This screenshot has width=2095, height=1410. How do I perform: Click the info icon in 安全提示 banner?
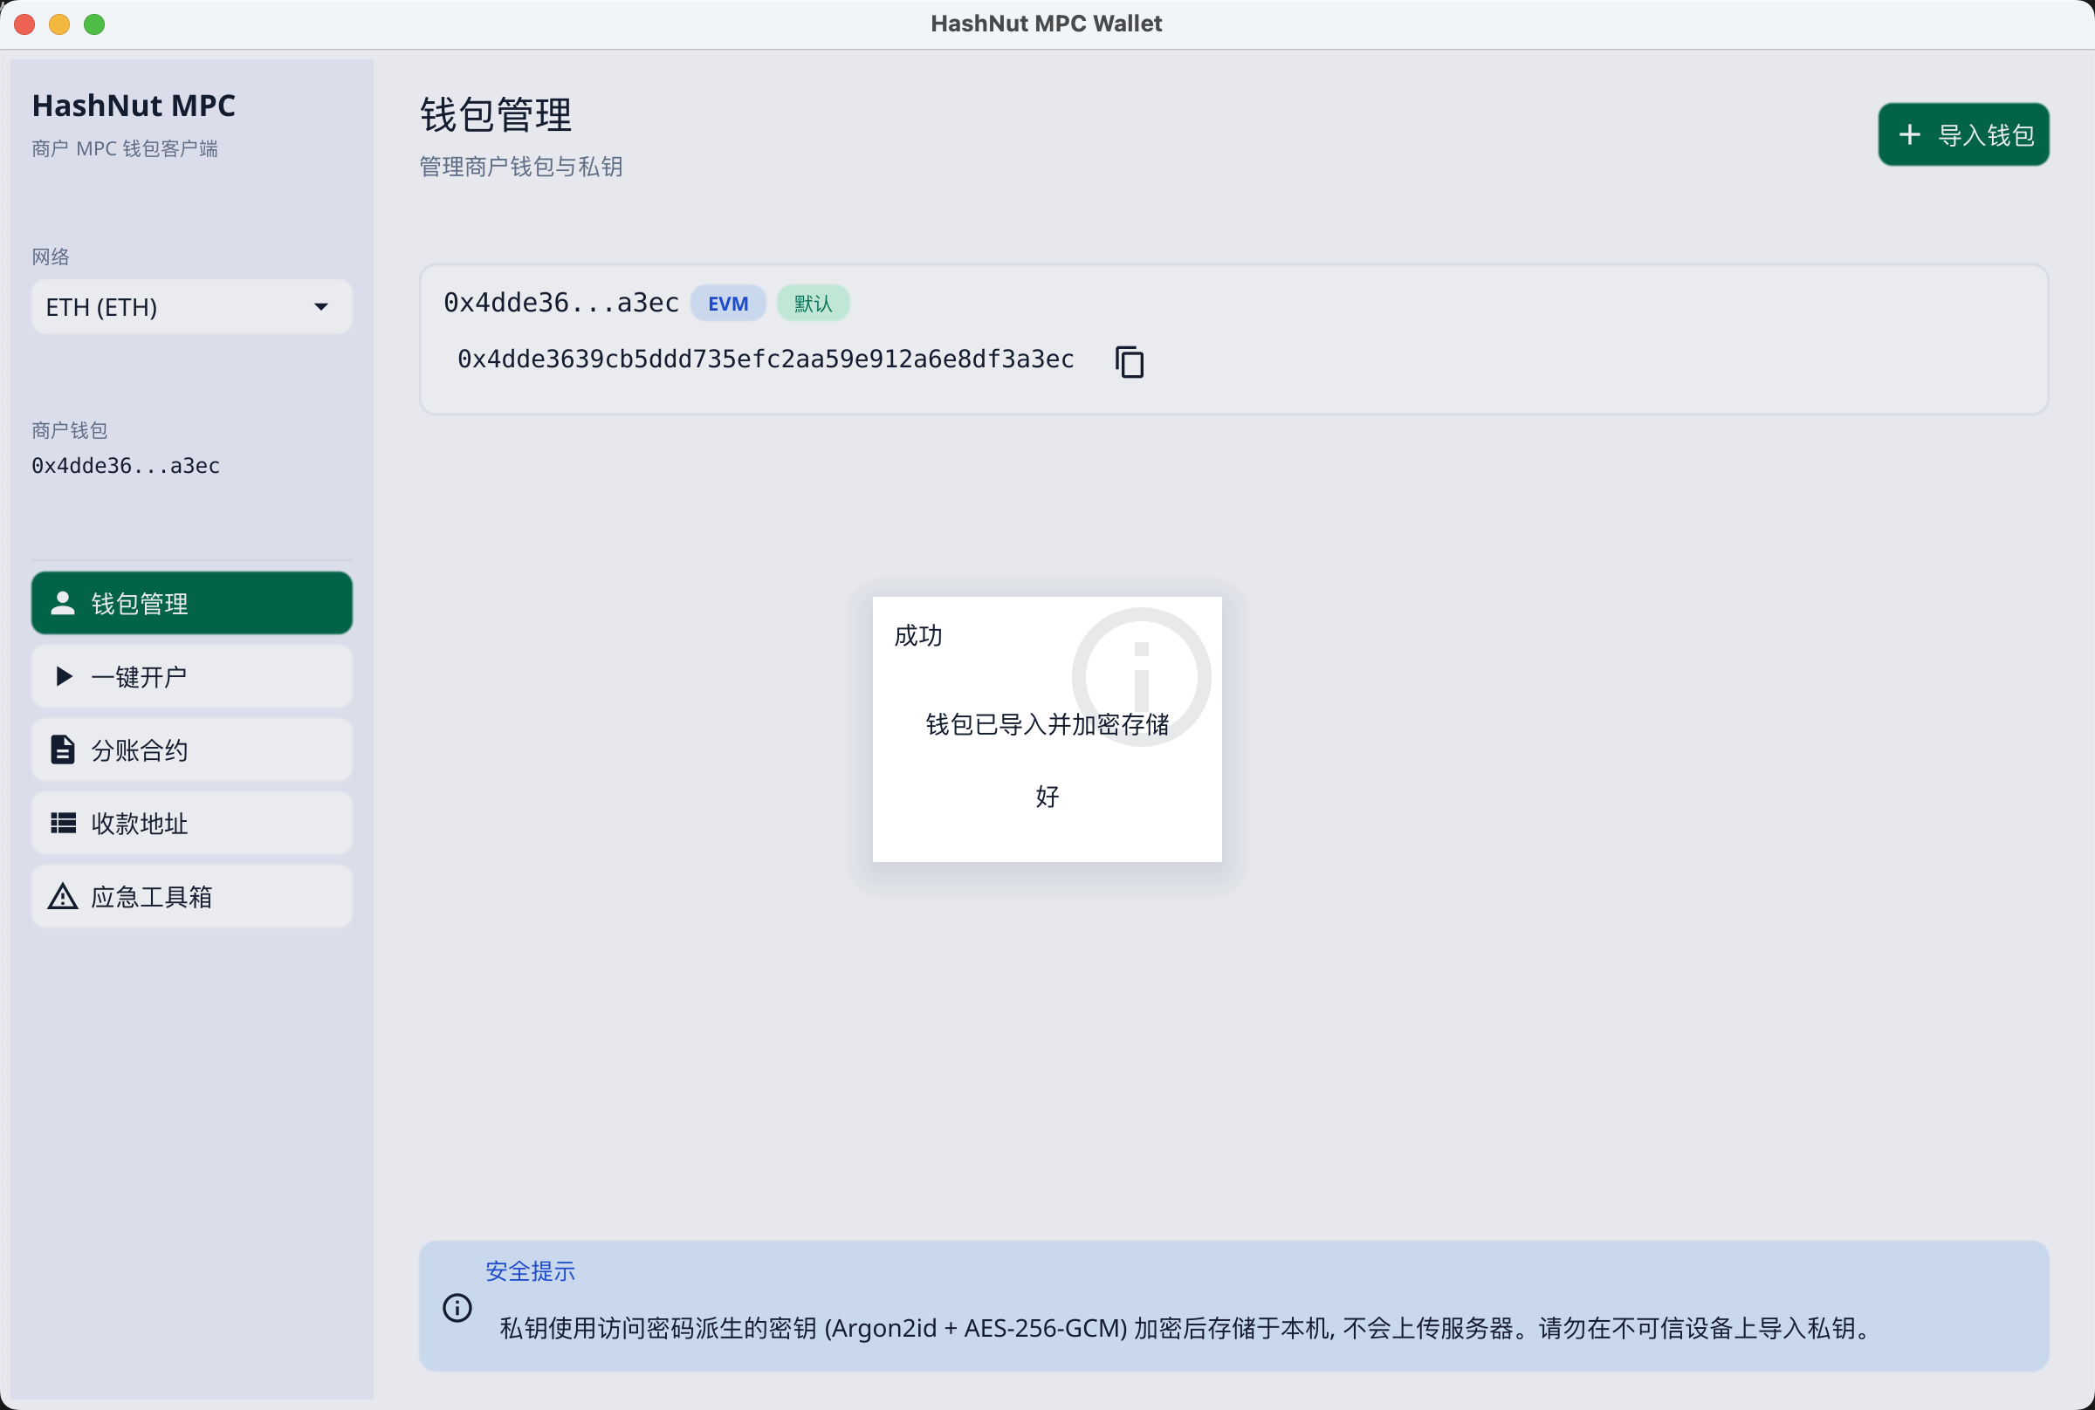coord(457,1308)
